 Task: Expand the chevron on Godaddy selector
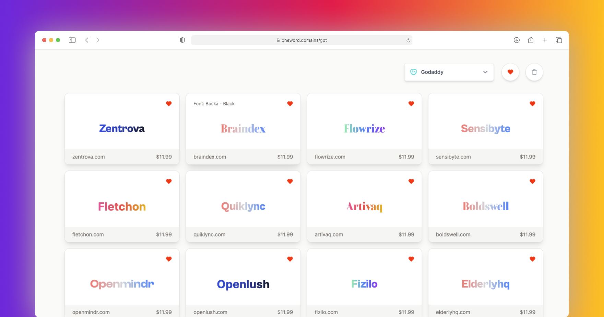coord(485,72)
